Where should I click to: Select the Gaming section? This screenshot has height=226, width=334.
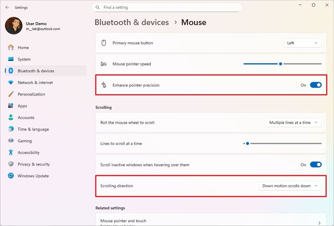(x=24, y=141)
